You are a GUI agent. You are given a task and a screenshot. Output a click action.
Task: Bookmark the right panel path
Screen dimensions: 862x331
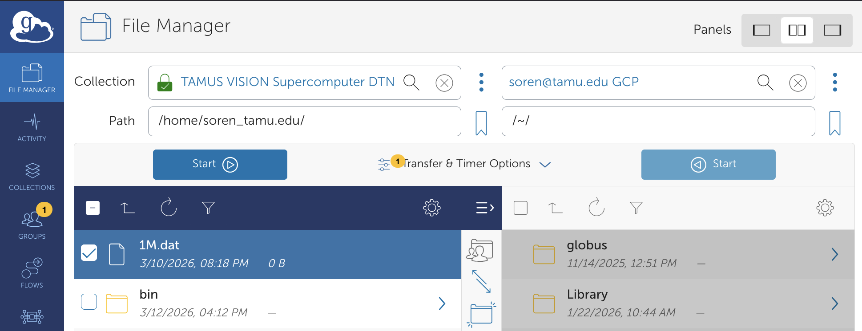pyautogui.click(x=835, y=123)
